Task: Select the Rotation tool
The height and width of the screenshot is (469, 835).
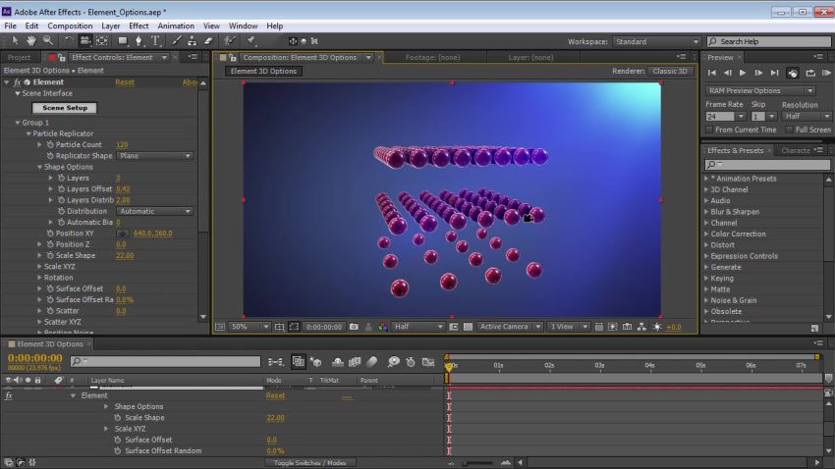Action: click(x=68, y=41)
